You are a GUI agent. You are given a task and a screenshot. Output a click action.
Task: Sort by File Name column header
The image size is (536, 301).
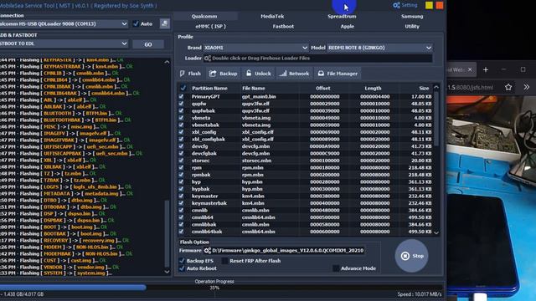coord(254,88)
